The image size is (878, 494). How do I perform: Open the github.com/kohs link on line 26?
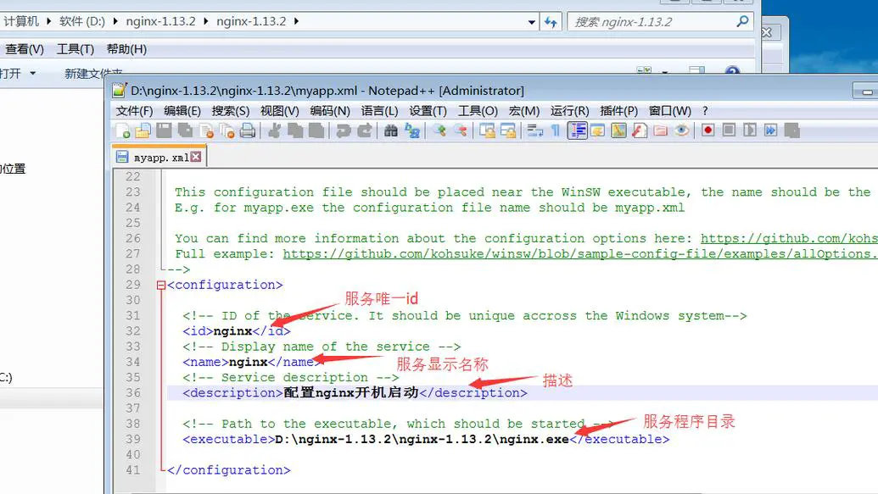(x=789, y=238)
